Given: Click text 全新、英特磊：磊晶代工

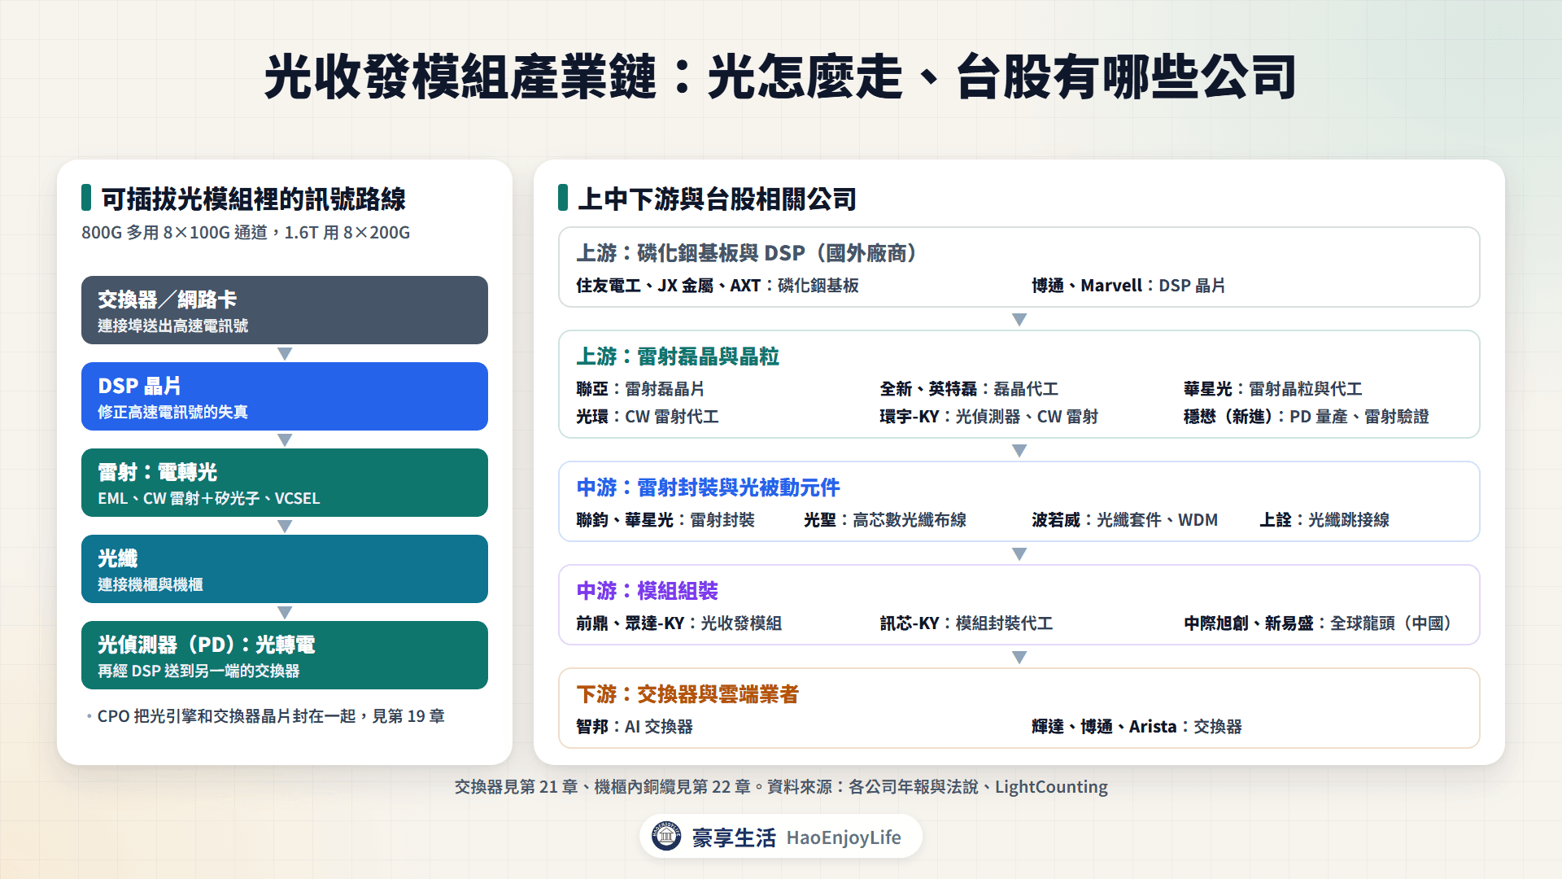Looking at the screenshot, I should tap(969, 389).
